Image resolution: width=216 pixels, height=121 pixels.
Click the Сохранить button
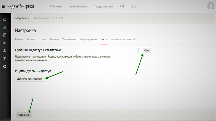24,115
